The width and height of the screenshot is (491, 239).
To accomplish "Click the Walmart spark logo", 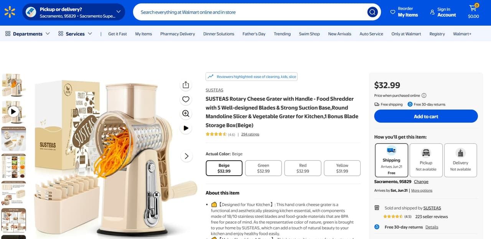I will (10, 12).
